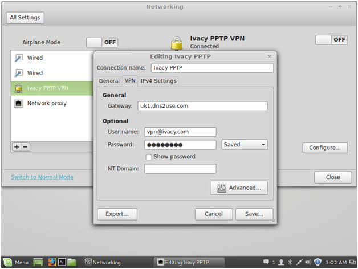The height and width of the screenshot is (269, 358).
Task: Click the network connection tray icon
Action: pyautogui.click(x=299, y=262)
